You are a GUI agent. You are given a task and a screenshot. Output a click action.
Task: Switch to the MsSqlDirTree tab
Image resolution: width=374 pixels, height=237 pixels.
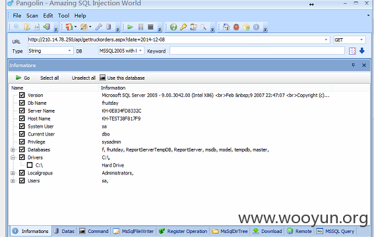(230, 231)
